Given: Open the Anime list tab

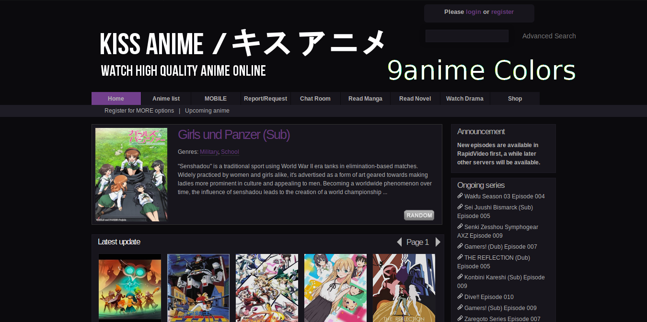Looking at the screenshot, I should click(166, 98).
